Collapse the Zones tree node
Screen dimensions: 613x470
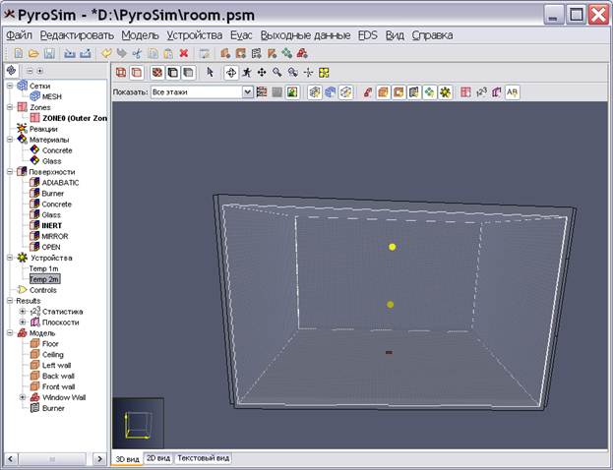click(10, 107)
